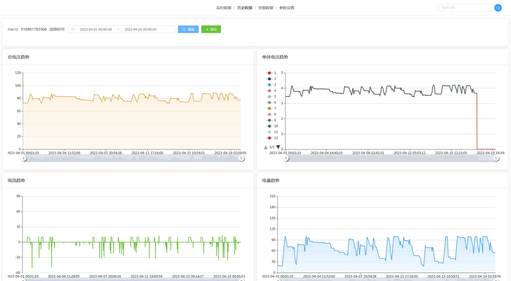Focus the device search input field

464,8
